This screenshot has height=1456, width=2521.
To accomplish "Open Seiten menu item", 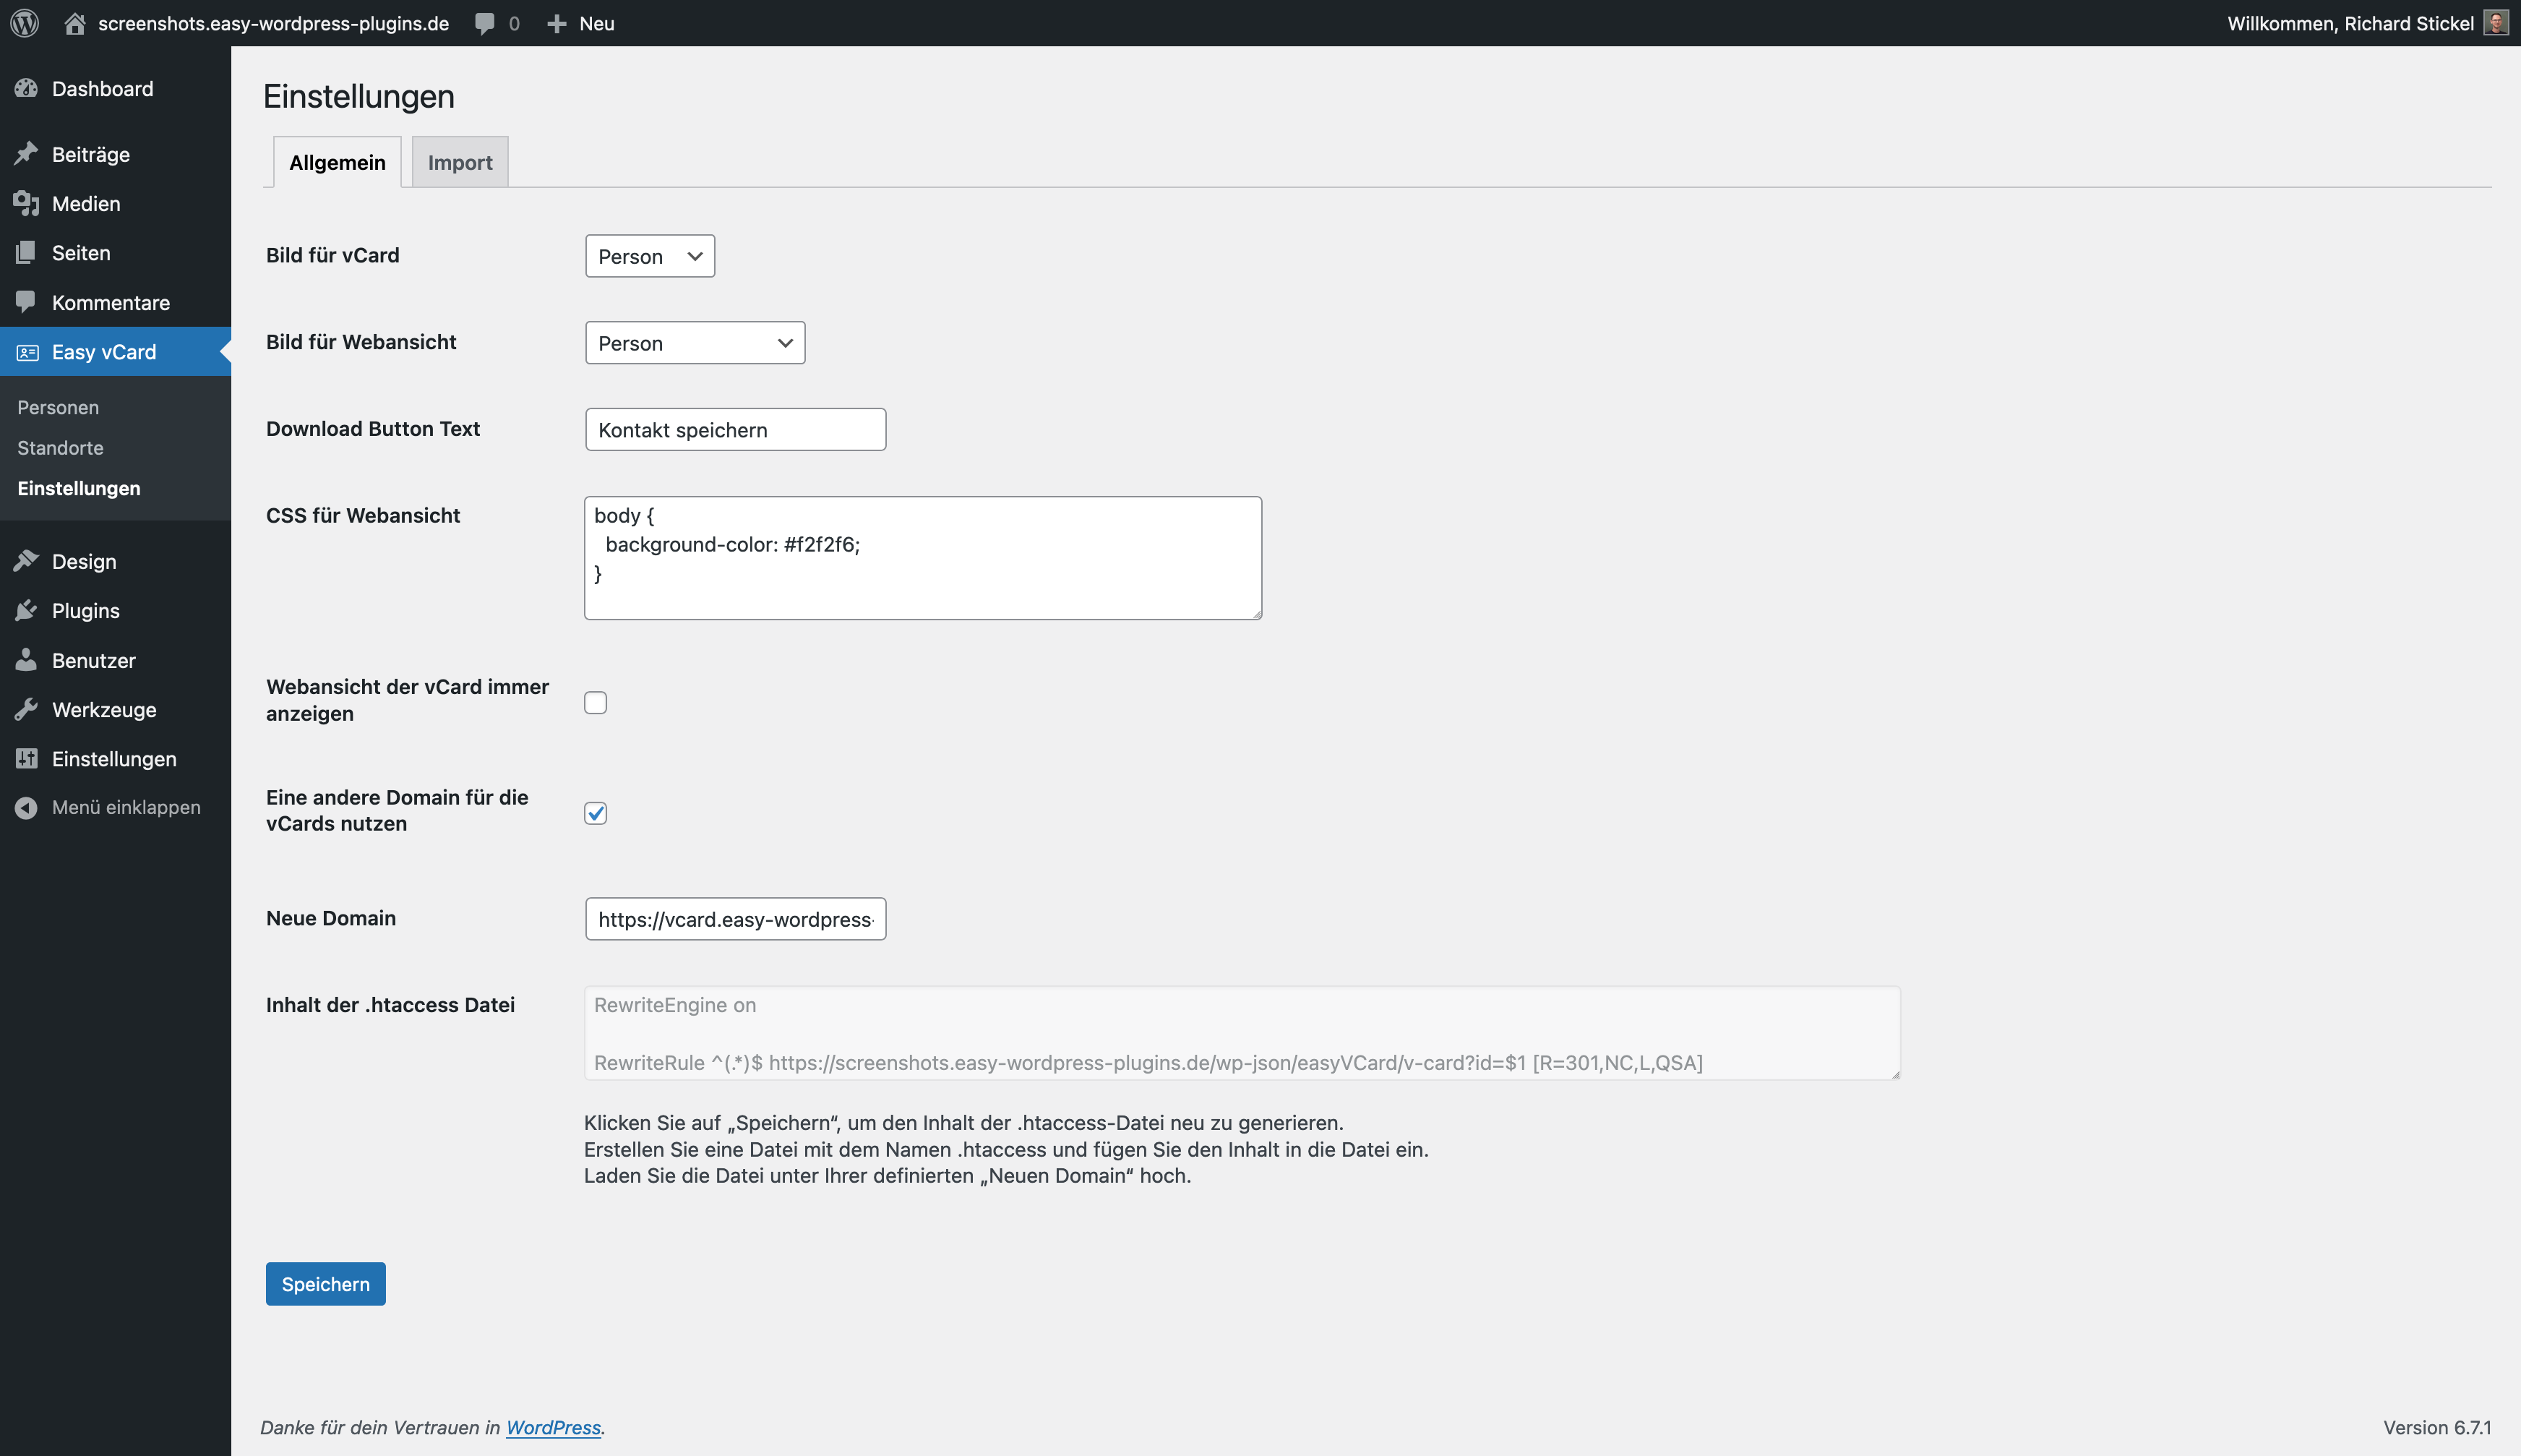I will pos(115,252).
